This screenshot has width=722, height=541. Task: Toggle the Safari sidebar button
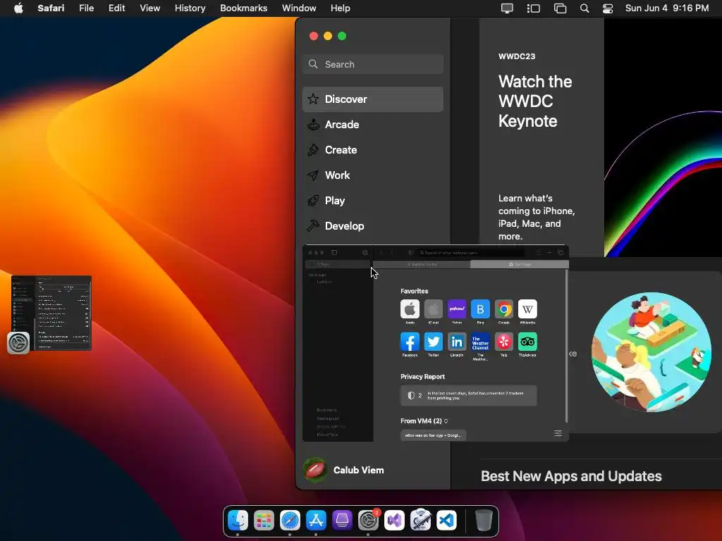pos(334,253)
